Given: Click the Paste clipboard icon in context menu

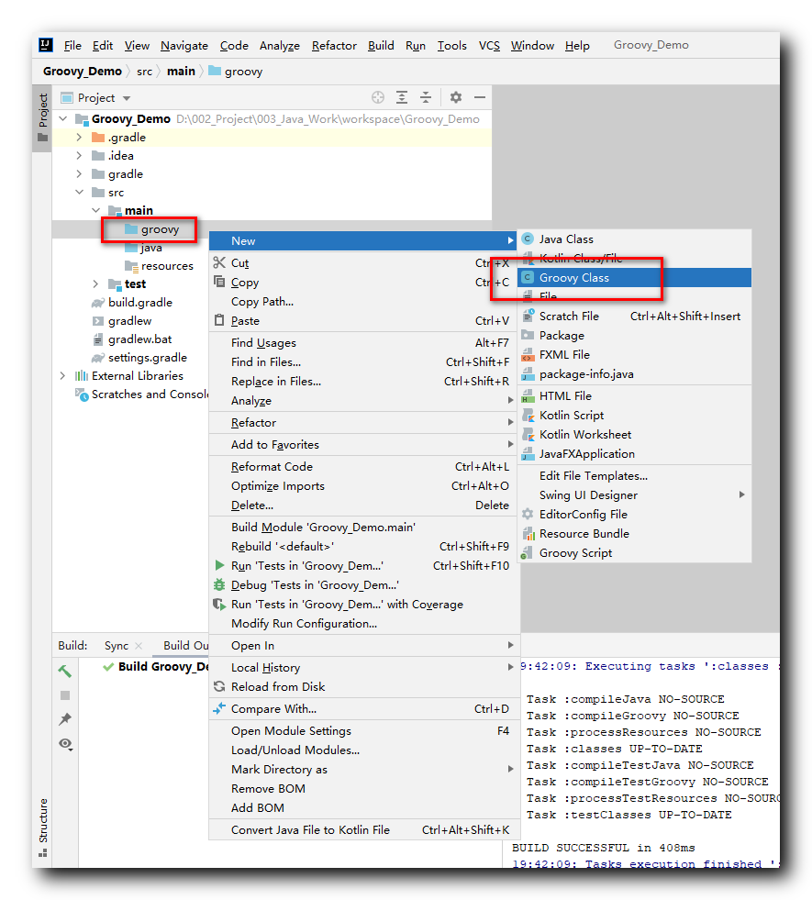Looking at the screenshot, I should 219,320.
